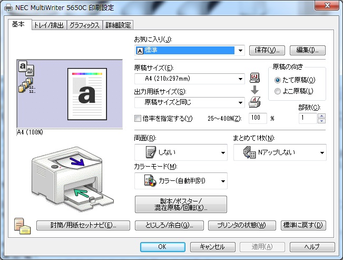Viewport: 343px width, 260px height.
Task: Click the 'a' document overlay icon in preview
Action: click(x=26, y=68)
